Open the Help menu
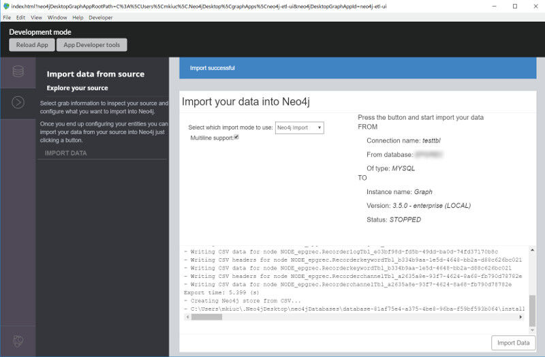Viewport: 545px width, 357px height. click(78, 18)
